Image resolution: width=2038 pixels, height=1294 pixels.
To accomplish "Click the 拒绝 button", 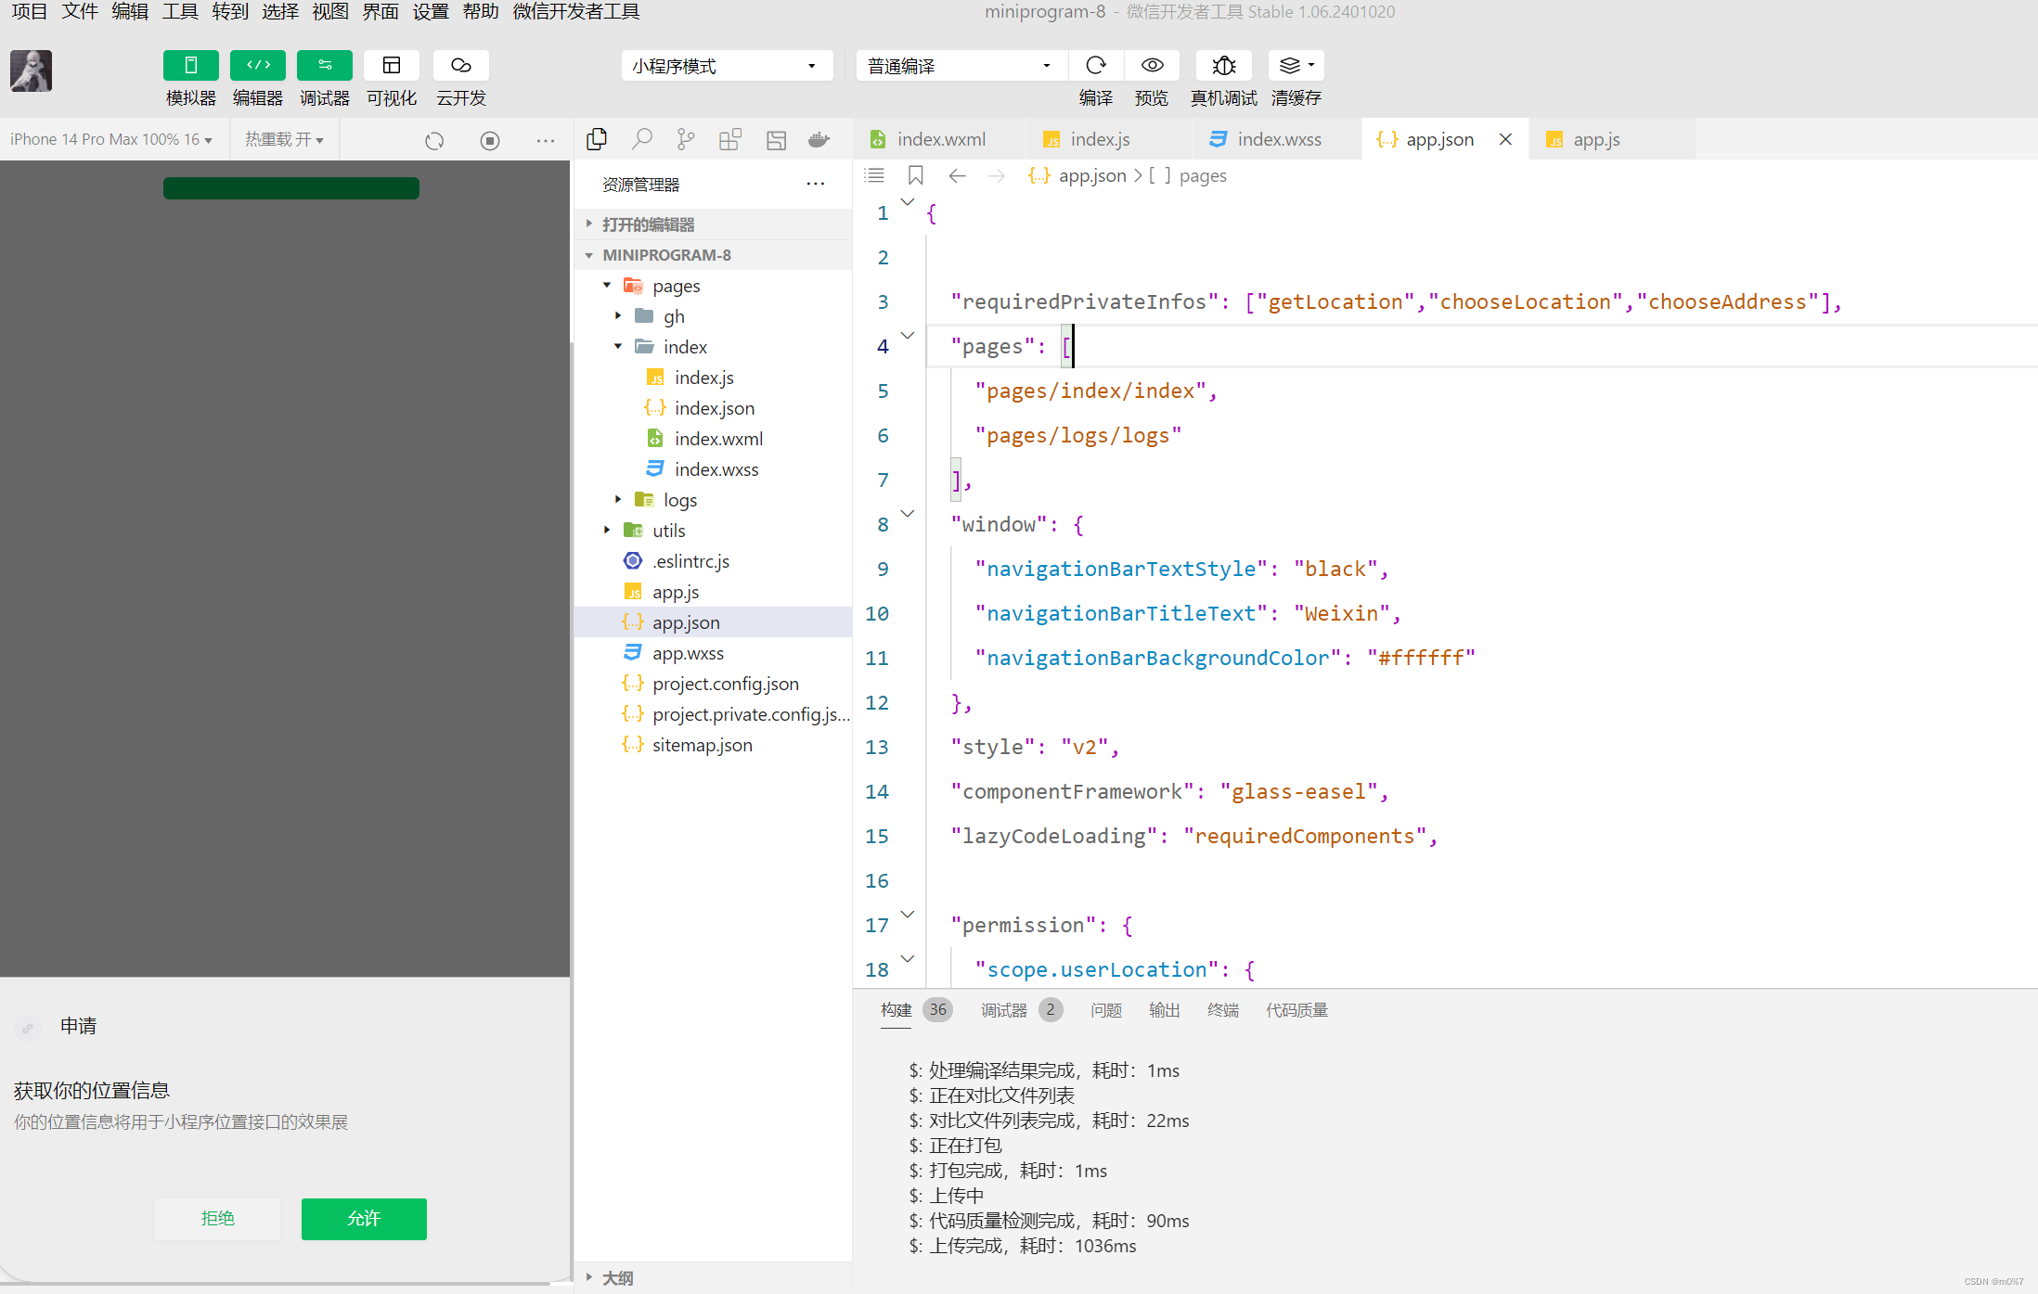I will click(218, 1219).
